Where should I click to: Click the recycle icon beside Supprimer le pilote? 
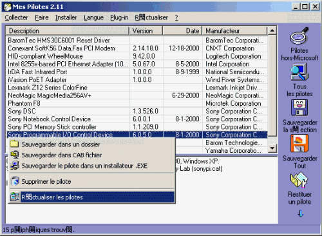click(x=15, y=181)
